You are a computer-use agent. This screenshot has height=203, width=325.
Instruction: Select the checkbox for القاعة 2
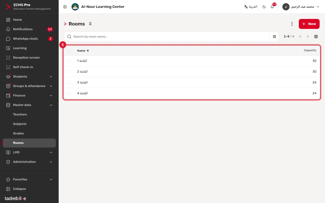click(69, 72)
